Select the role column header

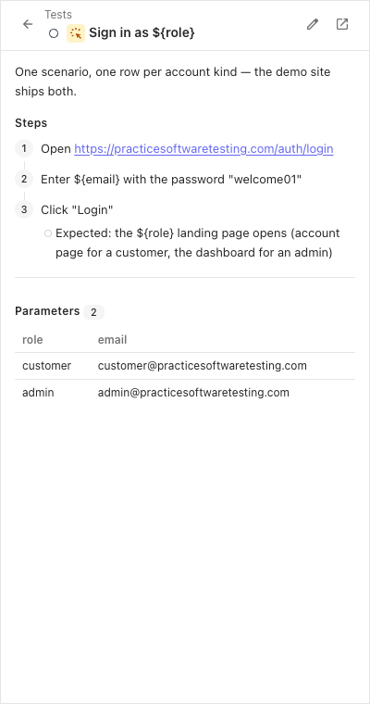point(32,340)
